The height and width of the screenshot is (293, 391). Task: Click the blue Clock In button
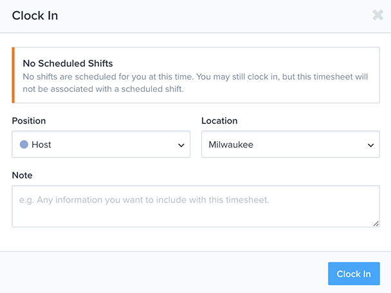354,274
